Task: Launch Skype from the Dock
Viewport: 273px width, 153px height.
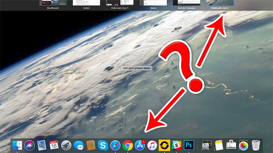Action: pos(103,145)
